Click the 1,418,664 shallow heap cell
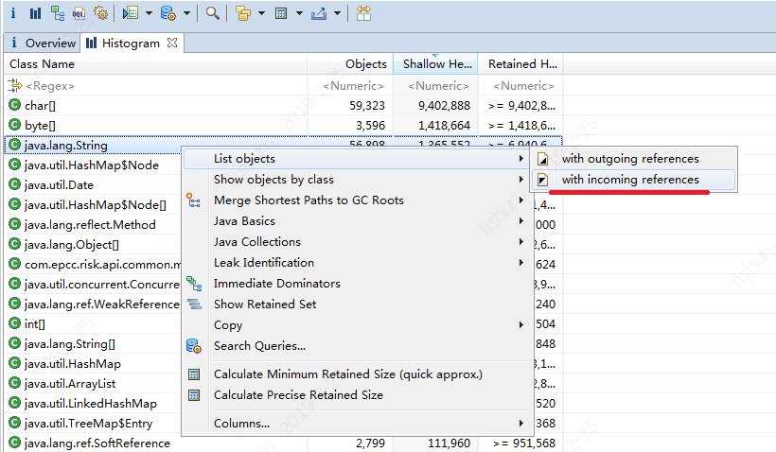The height and width of the screenshot is (452, 776). 444,126
